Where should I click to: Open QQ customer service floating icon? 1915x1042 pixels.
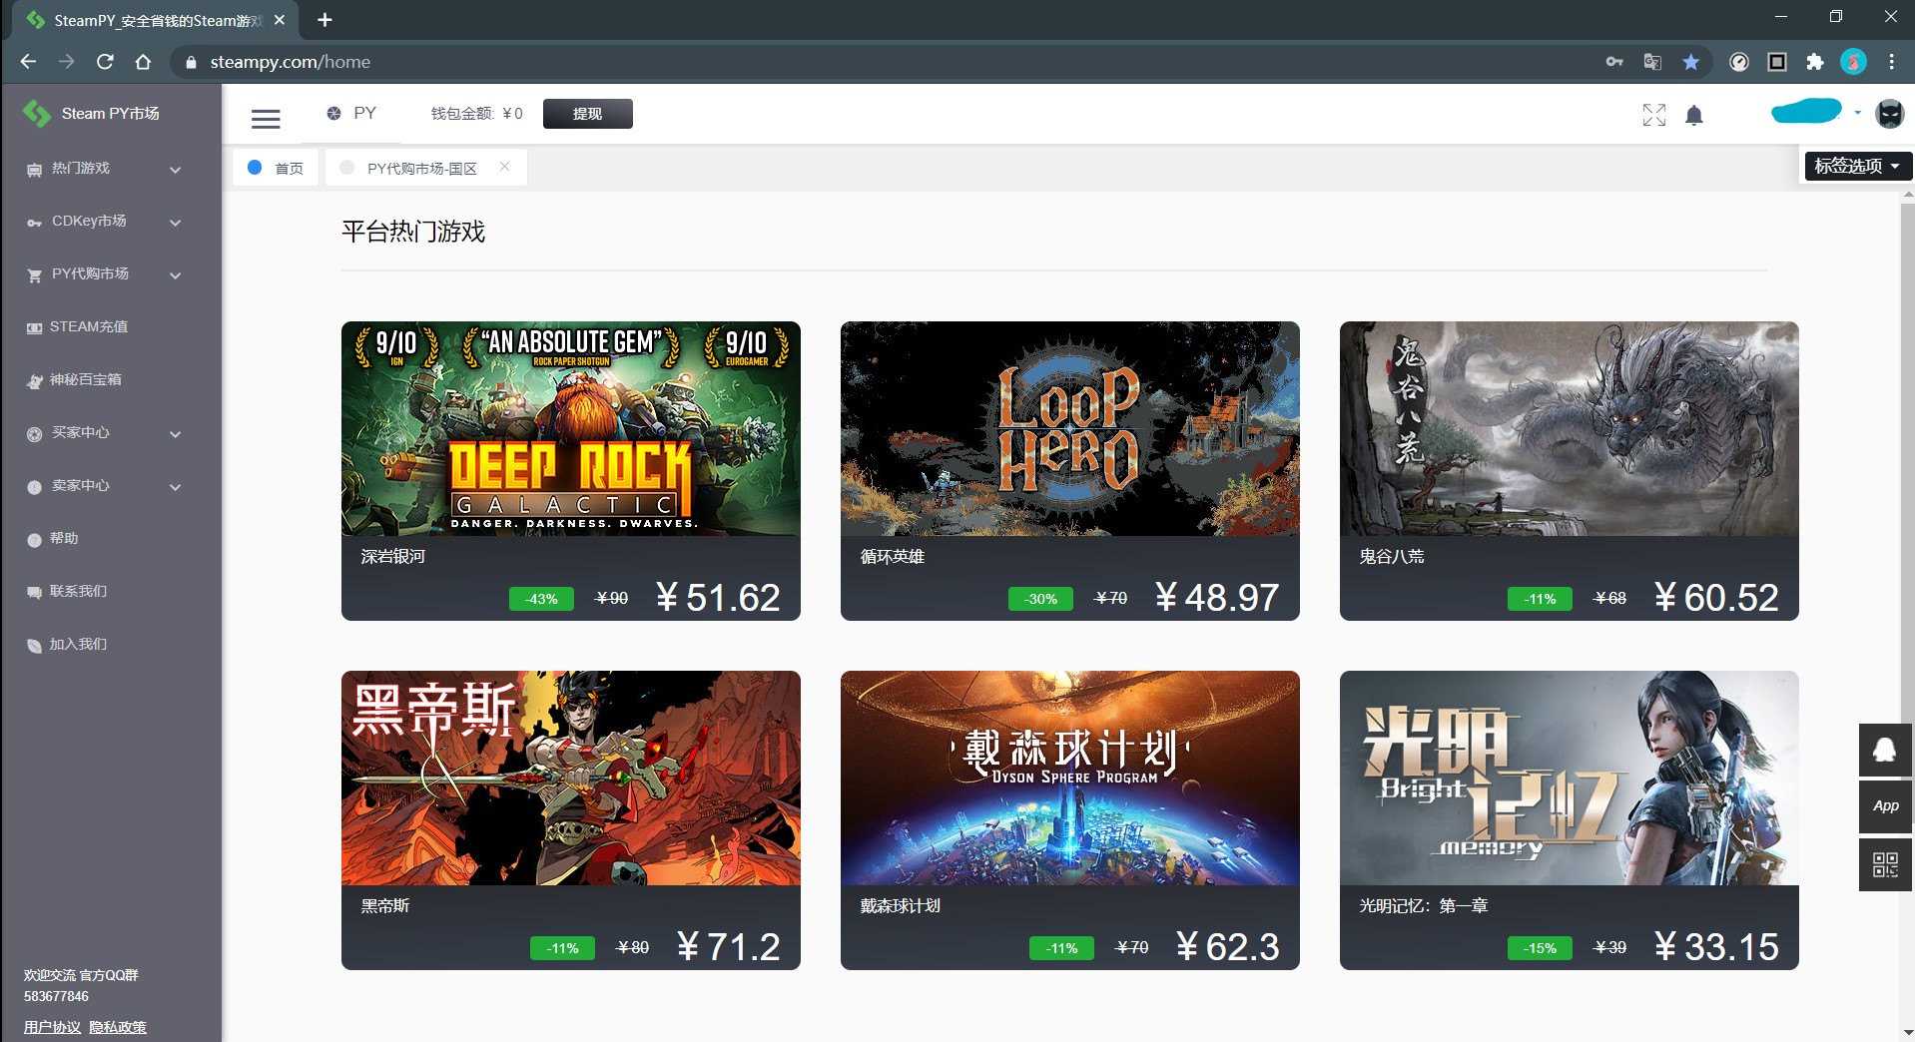tap(1885, 750)
